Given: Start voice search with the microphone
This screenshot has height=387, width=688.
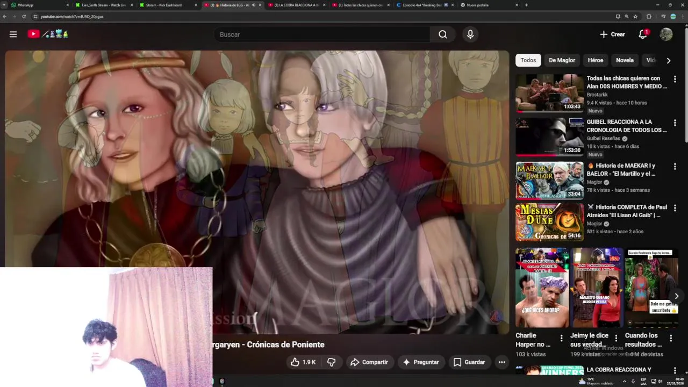Looking at the screenshot, I should (470, 34).
